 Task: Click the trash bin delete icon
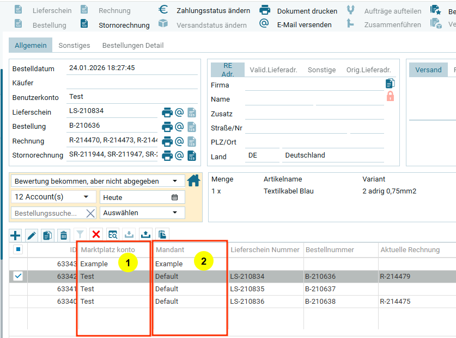(x=64, y=235)
